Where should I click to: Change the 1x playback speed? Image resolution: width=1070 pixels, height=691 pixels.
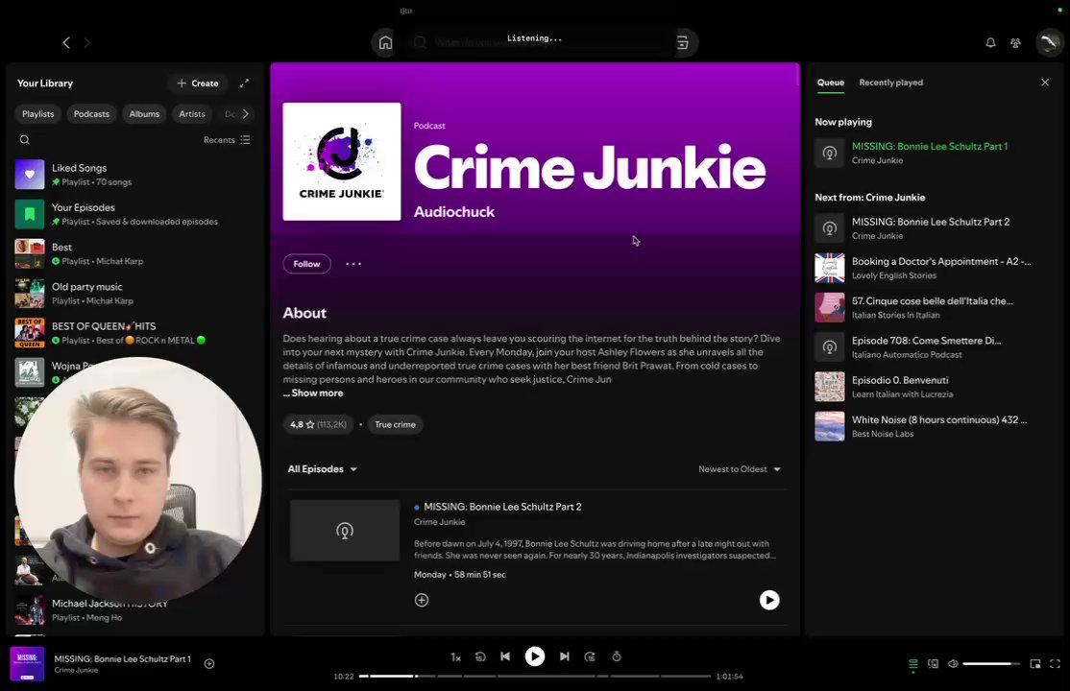point(456,656)
